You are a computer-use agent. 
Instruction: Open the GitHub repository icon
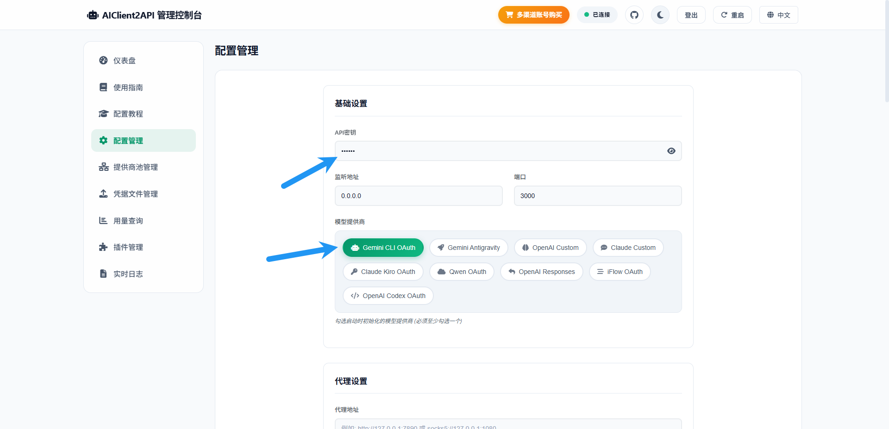pyautogui.click(x=634, y=15)
